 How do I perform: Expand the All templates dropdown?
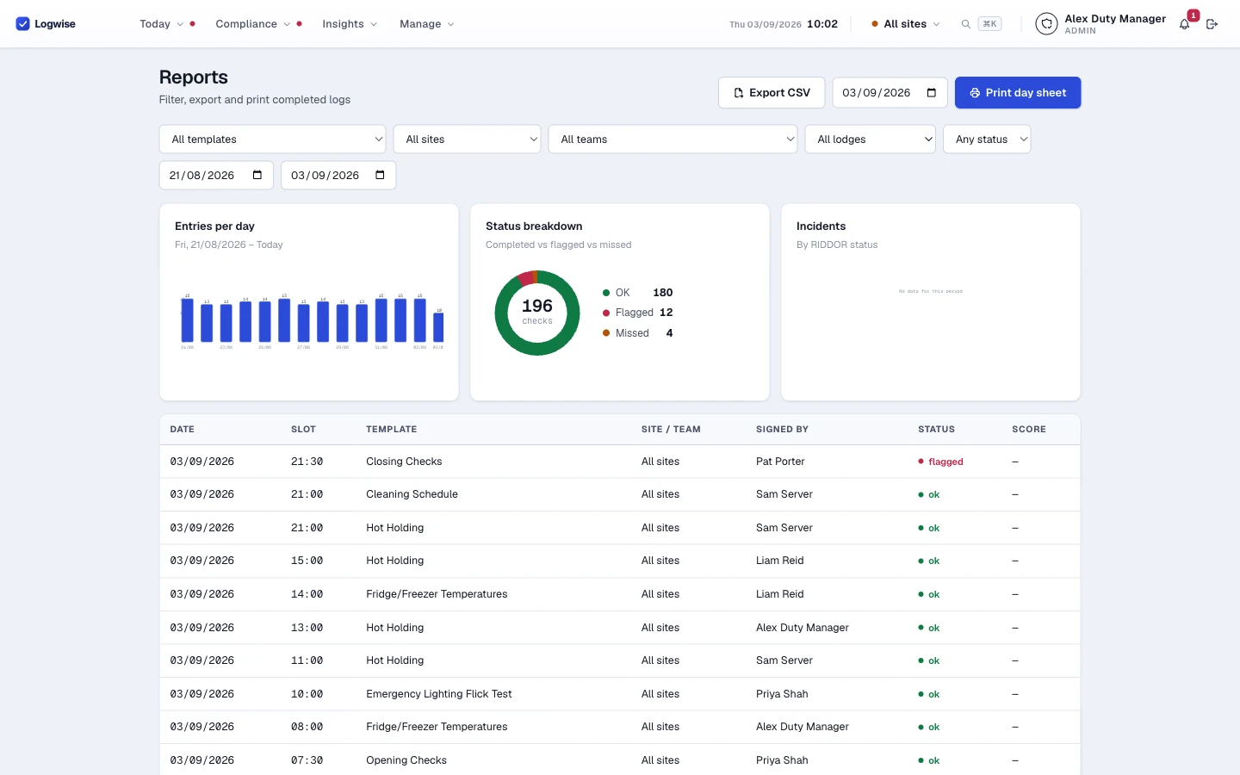pyautogui.click(x=273, y=139)
